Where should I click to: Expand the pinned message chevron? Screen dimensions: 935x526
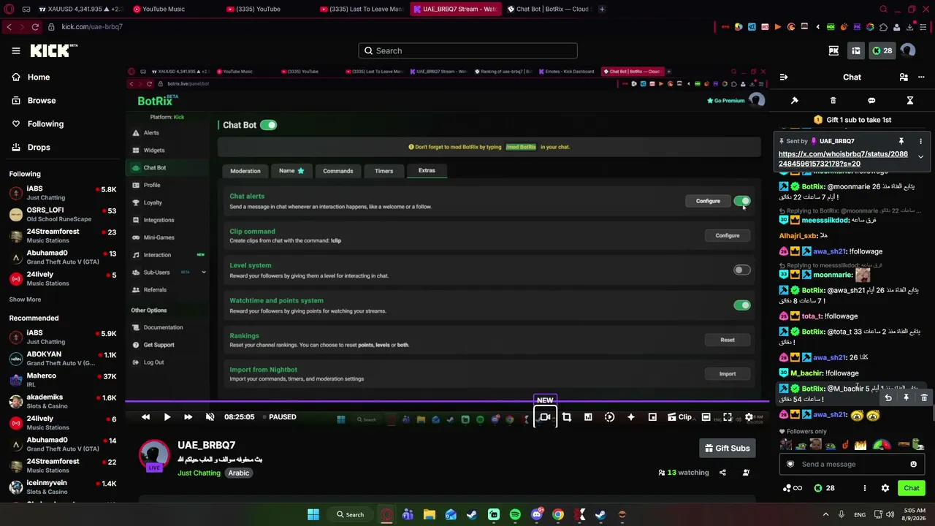coord(920,157)
